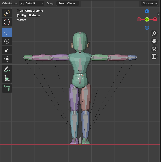Viewport: 161px width, 162px height.
Task: Click the green hand at arm end
Action: pyautogui.click(x=28, y=57)
